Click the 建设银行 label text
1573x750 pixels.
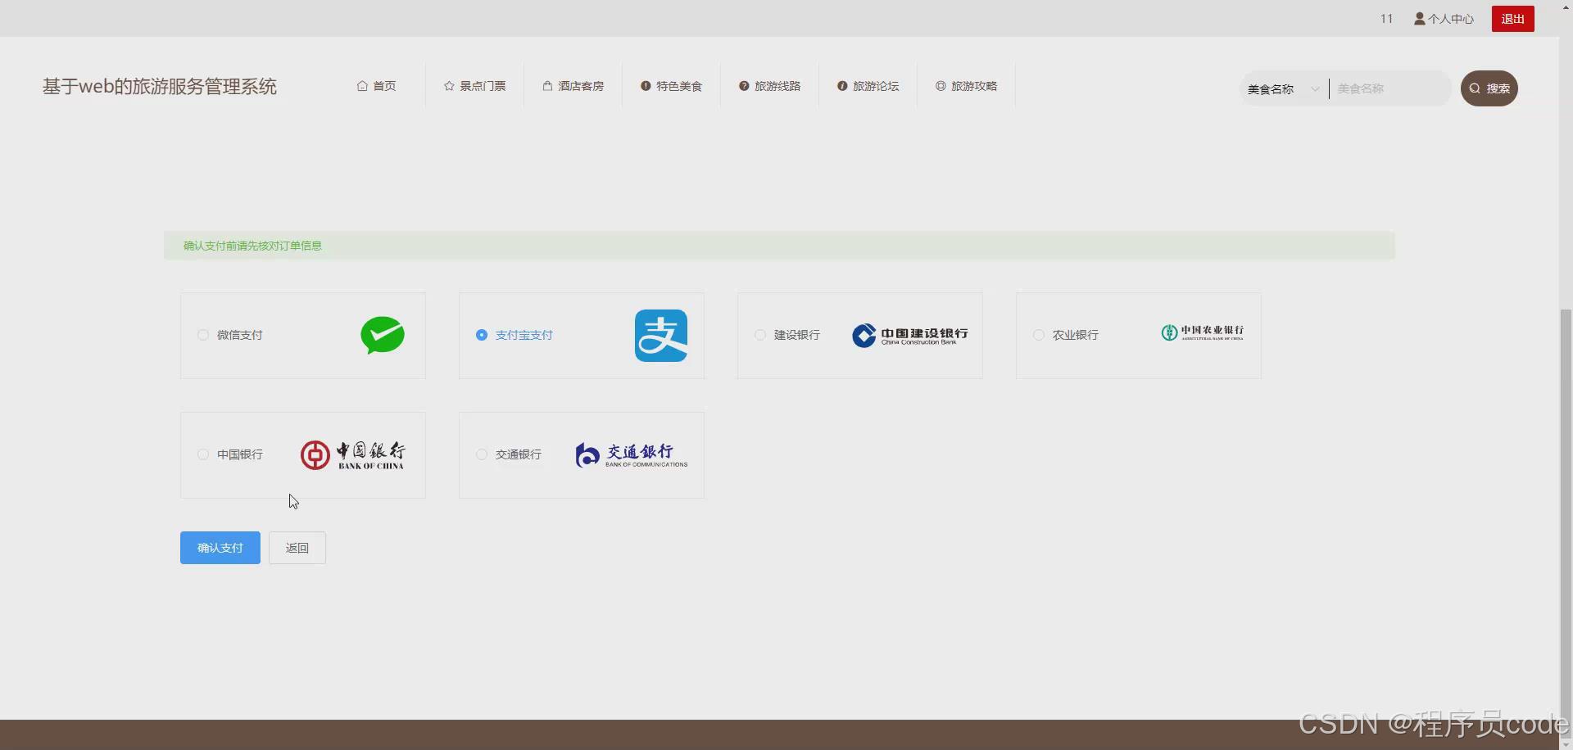coord(797,335)
